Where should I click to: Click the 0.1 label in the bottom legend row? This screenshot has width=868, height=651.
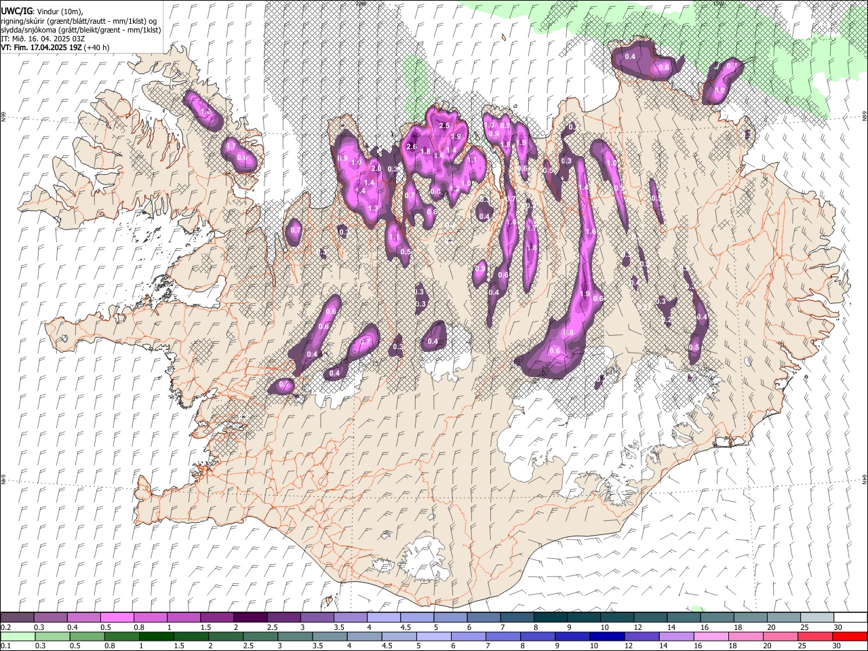(5, 646)
